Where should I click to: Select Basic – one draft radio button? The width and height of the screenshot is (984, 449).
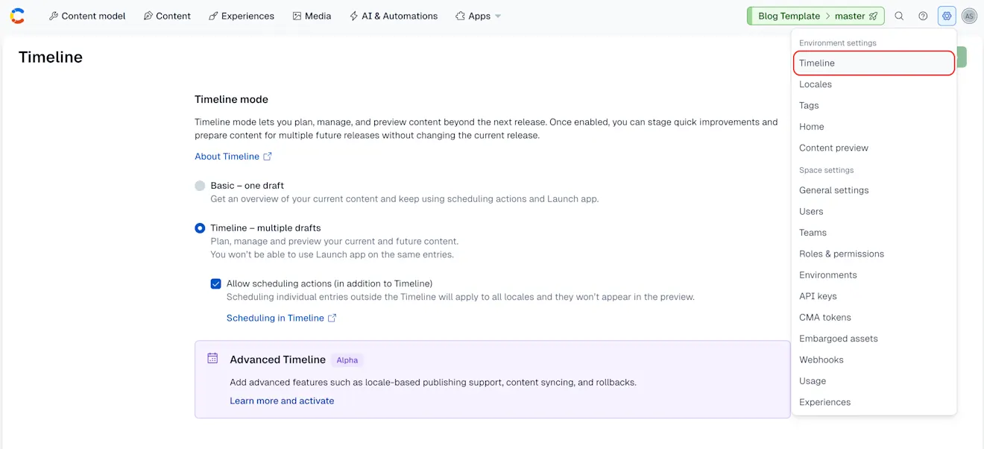tap(200, 186)
